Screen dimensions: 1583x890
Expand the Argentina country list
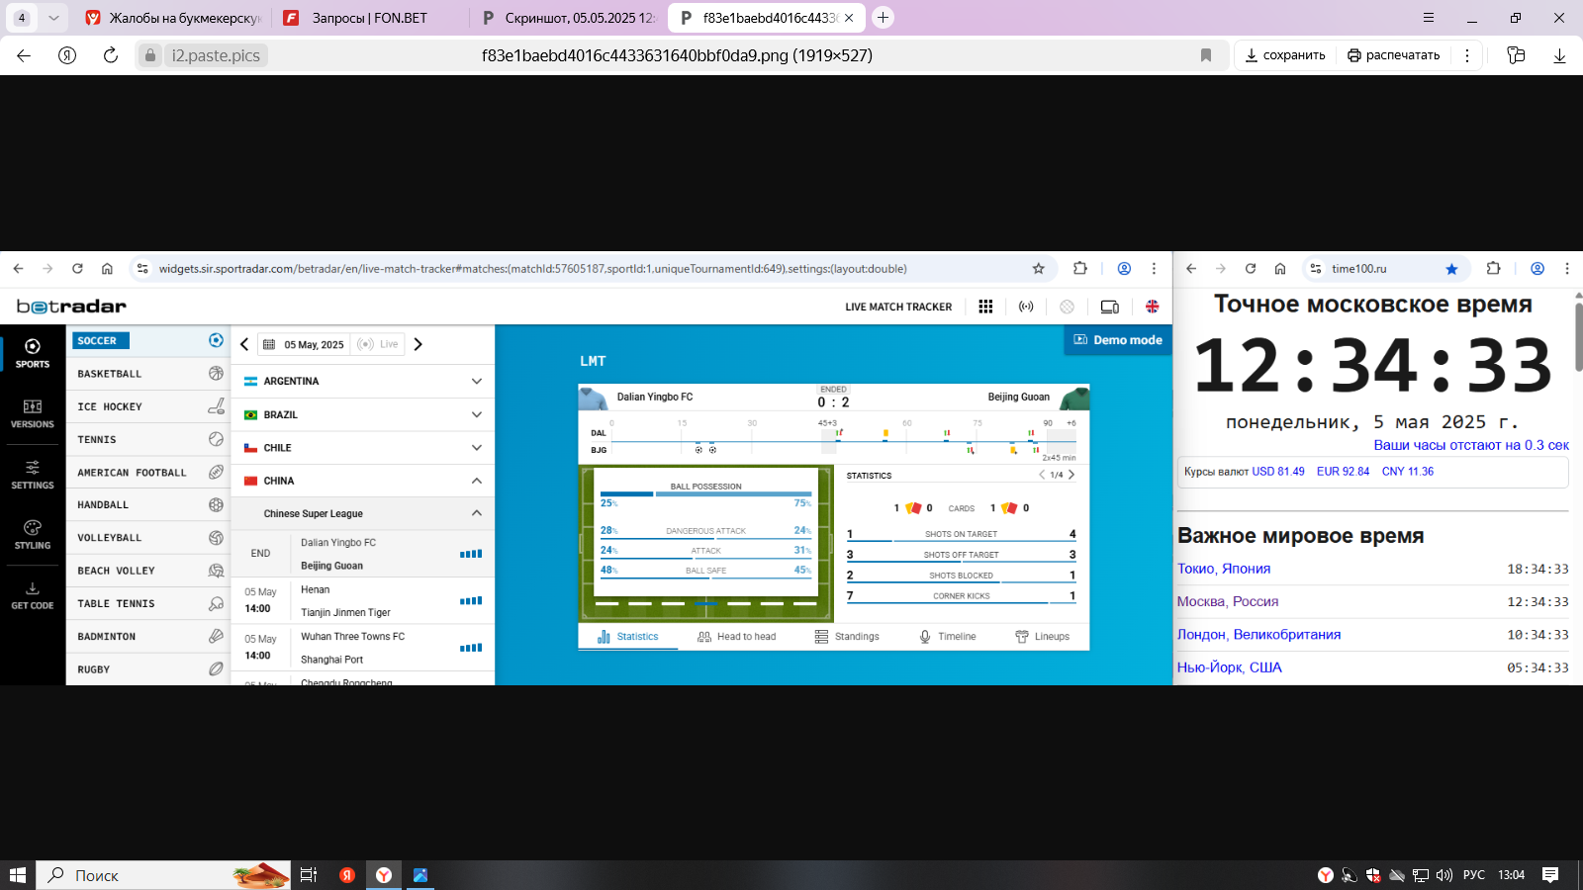click(x=476, y=381)
